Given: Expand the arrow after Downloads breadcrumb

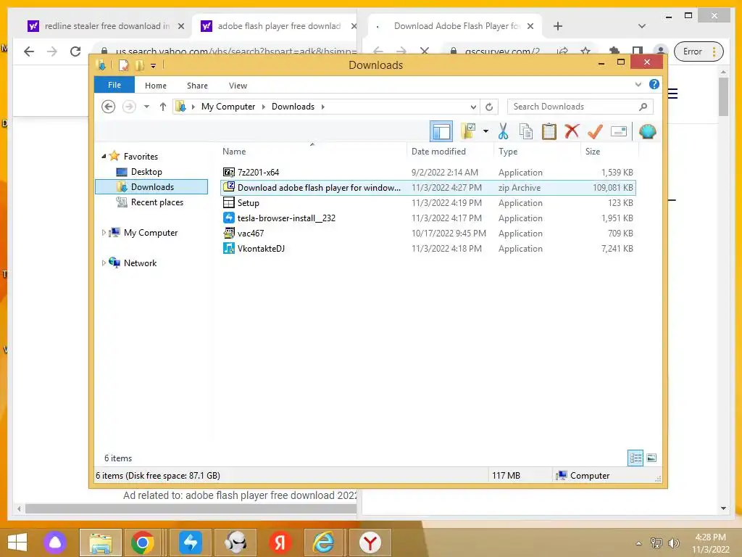Looking at the screenshot, I should tap(322, 107).
